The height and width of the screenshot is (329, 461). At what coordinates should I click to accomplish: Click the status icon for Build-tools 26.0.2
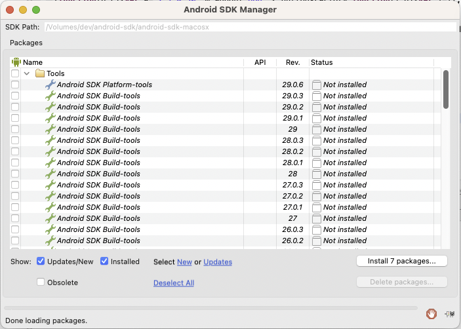click(x=316, y=241)
